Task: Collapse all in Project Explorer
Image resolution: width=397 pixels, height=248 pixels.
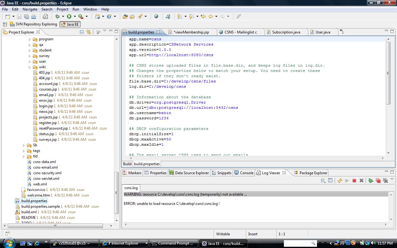Action: [x=82, y=32]
